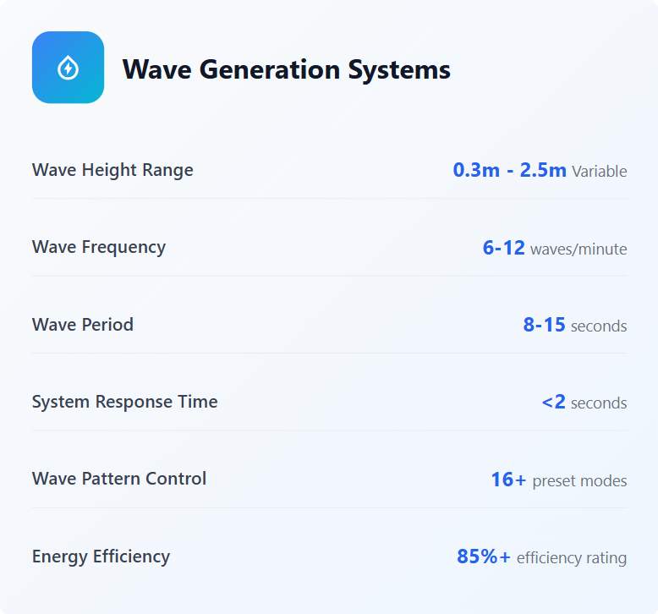Image resolution: width=658 pixels, height=614 pixels.
Task: Select the Wave Pattern Control label
Action: click(119, 479)
